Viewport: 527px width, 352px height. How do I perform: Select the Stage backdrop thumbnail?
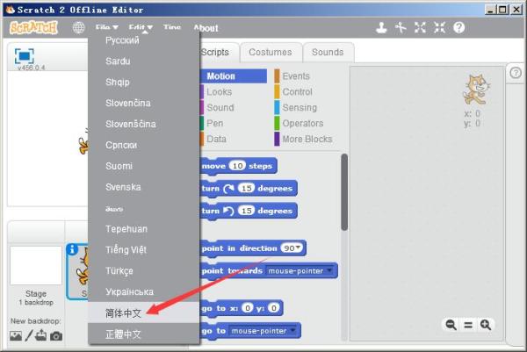click(36, 266)
